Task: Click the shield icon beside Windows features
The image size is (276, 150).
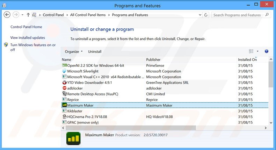Action: (x=6, y=45)
